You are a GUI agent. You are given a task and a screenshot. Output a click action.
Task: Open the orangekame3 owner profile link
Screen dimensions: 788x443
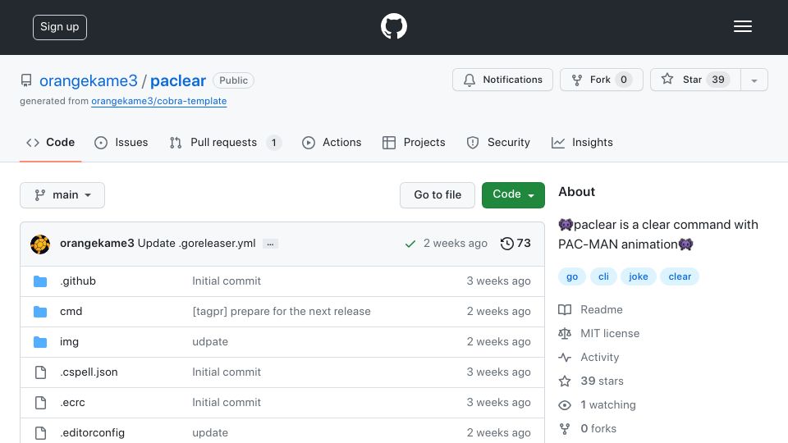coord(89,81)
